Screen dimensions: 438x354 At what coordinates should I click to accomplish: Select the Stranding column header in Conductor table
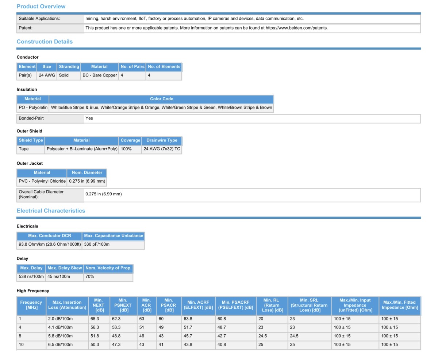tap(69, 67)
